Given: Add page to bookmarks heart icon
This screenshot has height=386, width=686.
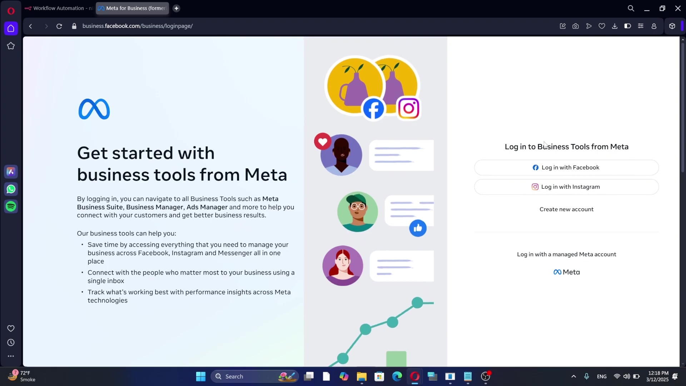Looking at the screenshot, I should point(602,26).
